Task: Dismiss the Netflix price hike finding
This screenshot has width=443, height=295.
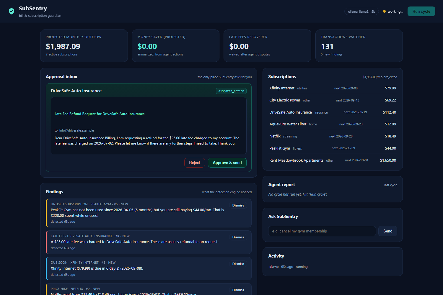Action: click(238, 290)
